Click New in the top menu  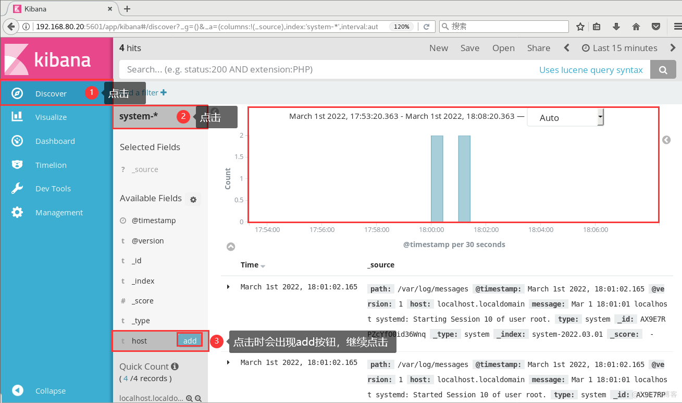439,48
